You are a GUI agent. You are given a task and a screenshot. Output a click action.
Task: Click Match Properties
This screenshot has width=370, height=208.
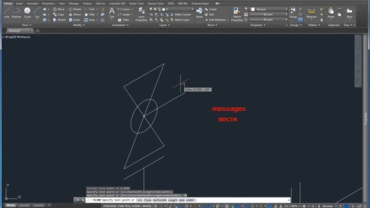237,14
